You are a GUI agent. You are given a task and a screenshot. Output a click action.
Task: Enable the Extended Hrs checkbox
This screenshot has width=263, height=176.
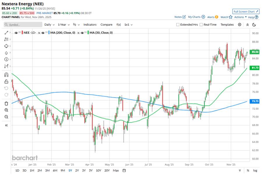point(178,25)
